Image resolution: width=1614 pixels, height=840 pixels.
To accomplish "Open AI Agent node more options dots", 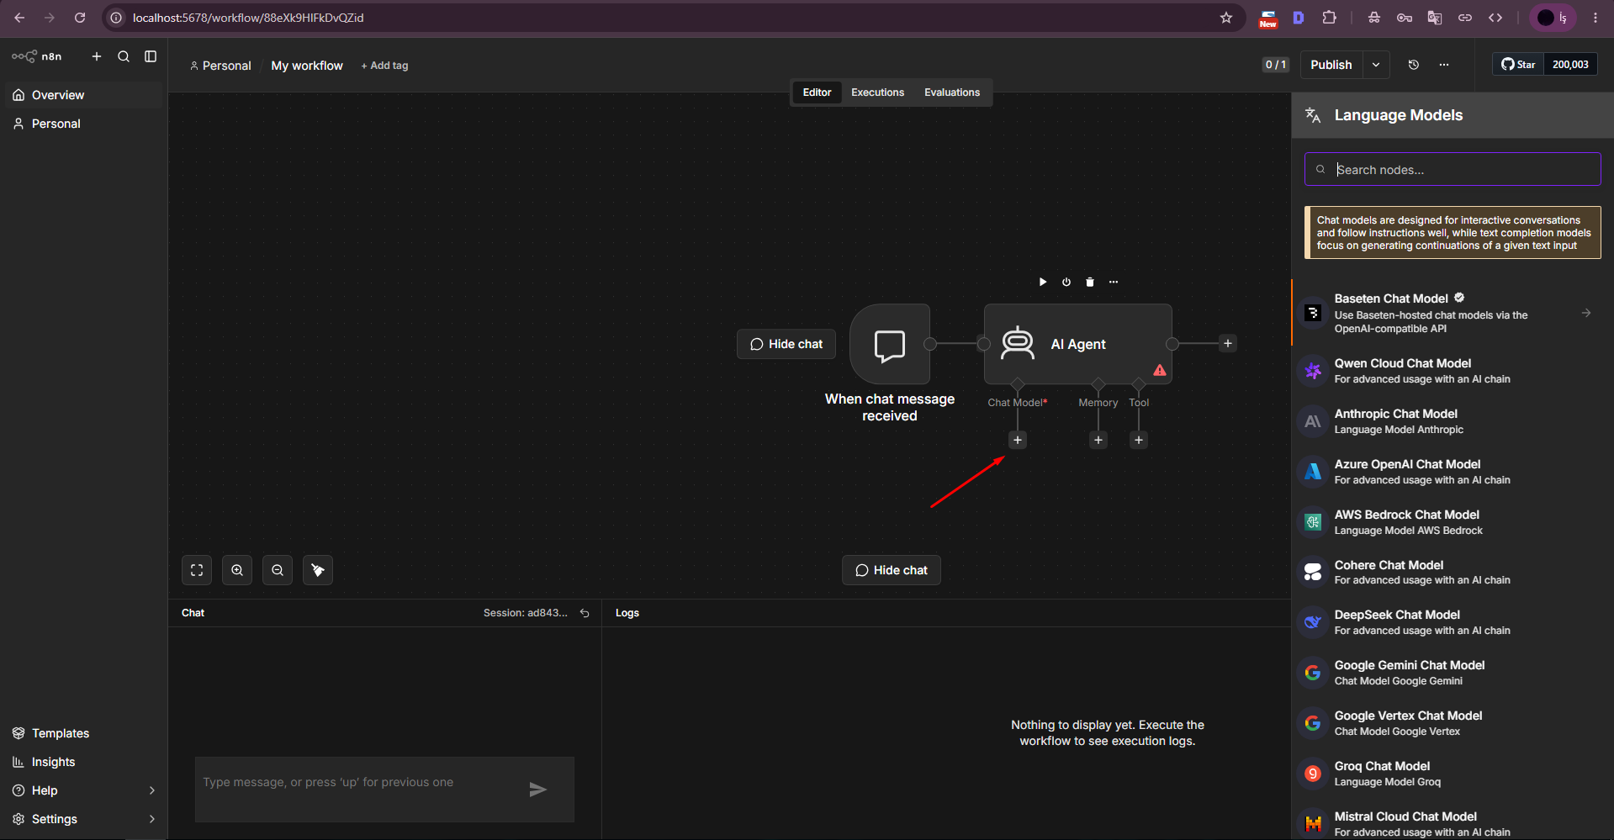I will click(x=1114, y=282).
